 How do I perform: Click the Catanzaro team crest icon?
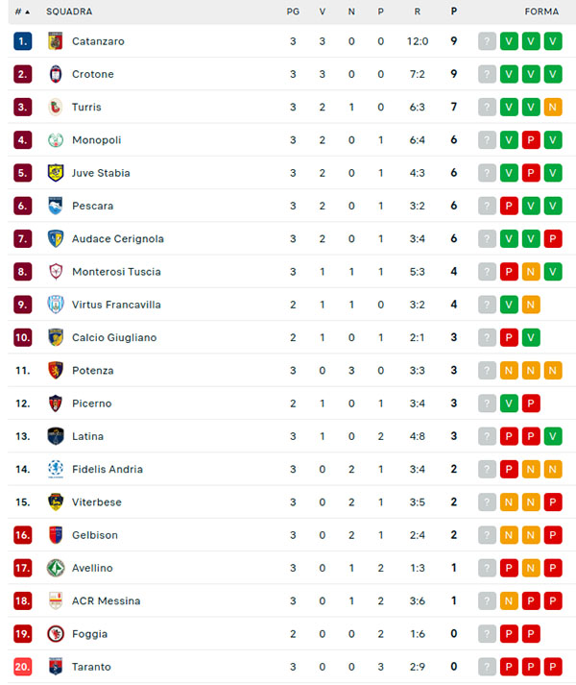tap(55, 41)
